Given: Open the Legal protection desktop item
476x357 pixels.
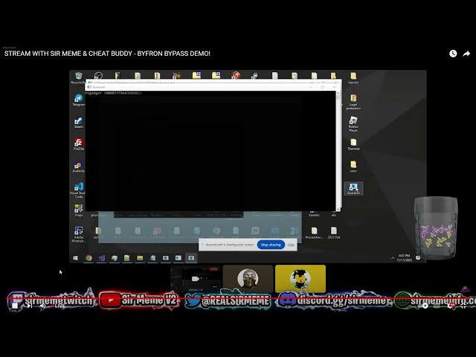Looking at the screenshot, I should (353, 102).
